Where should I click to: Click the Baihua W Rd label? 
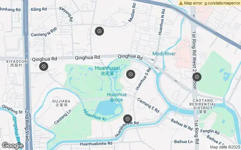(x=182, y=124)
